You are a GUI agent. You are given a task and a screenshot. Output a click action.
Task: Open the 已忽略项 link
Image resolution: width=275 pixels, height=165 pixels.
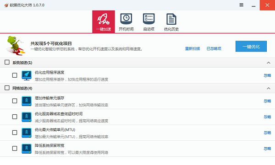214,48
